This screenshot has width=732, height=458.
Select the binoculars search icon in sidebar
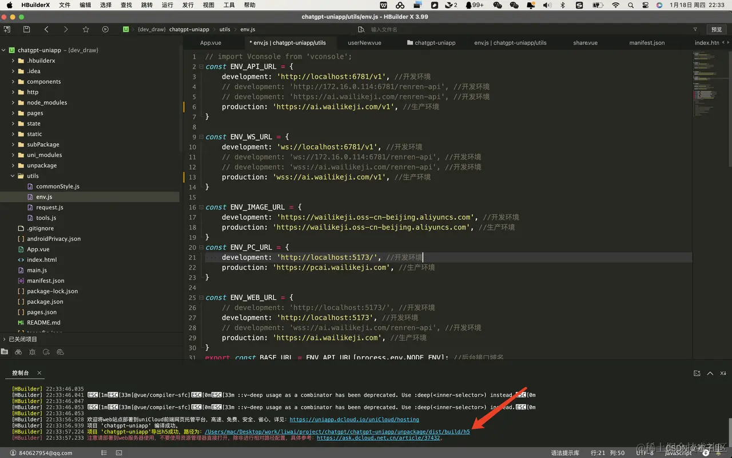click(x=18, y=352)
